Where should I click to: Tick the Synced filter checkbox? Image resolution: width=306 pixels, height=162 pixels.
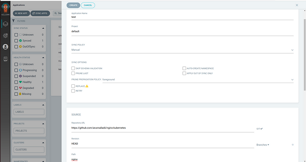[x=16, y=41]
